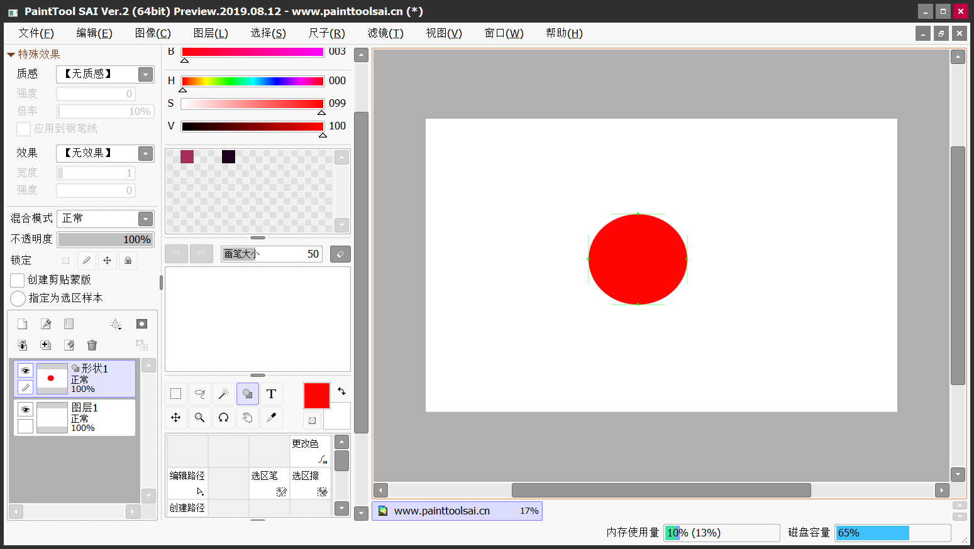
Task: Click the tool tray scroll down arrow
Action: click(x=341, y=508)
